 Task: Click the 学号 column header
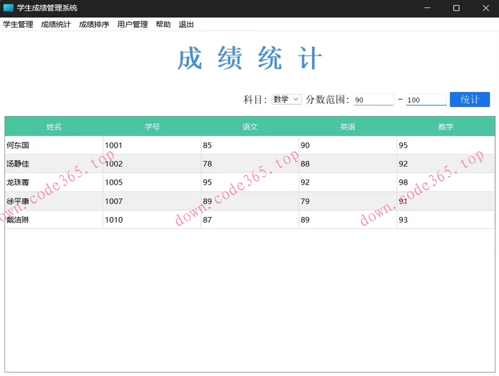[x=152, y=127]
